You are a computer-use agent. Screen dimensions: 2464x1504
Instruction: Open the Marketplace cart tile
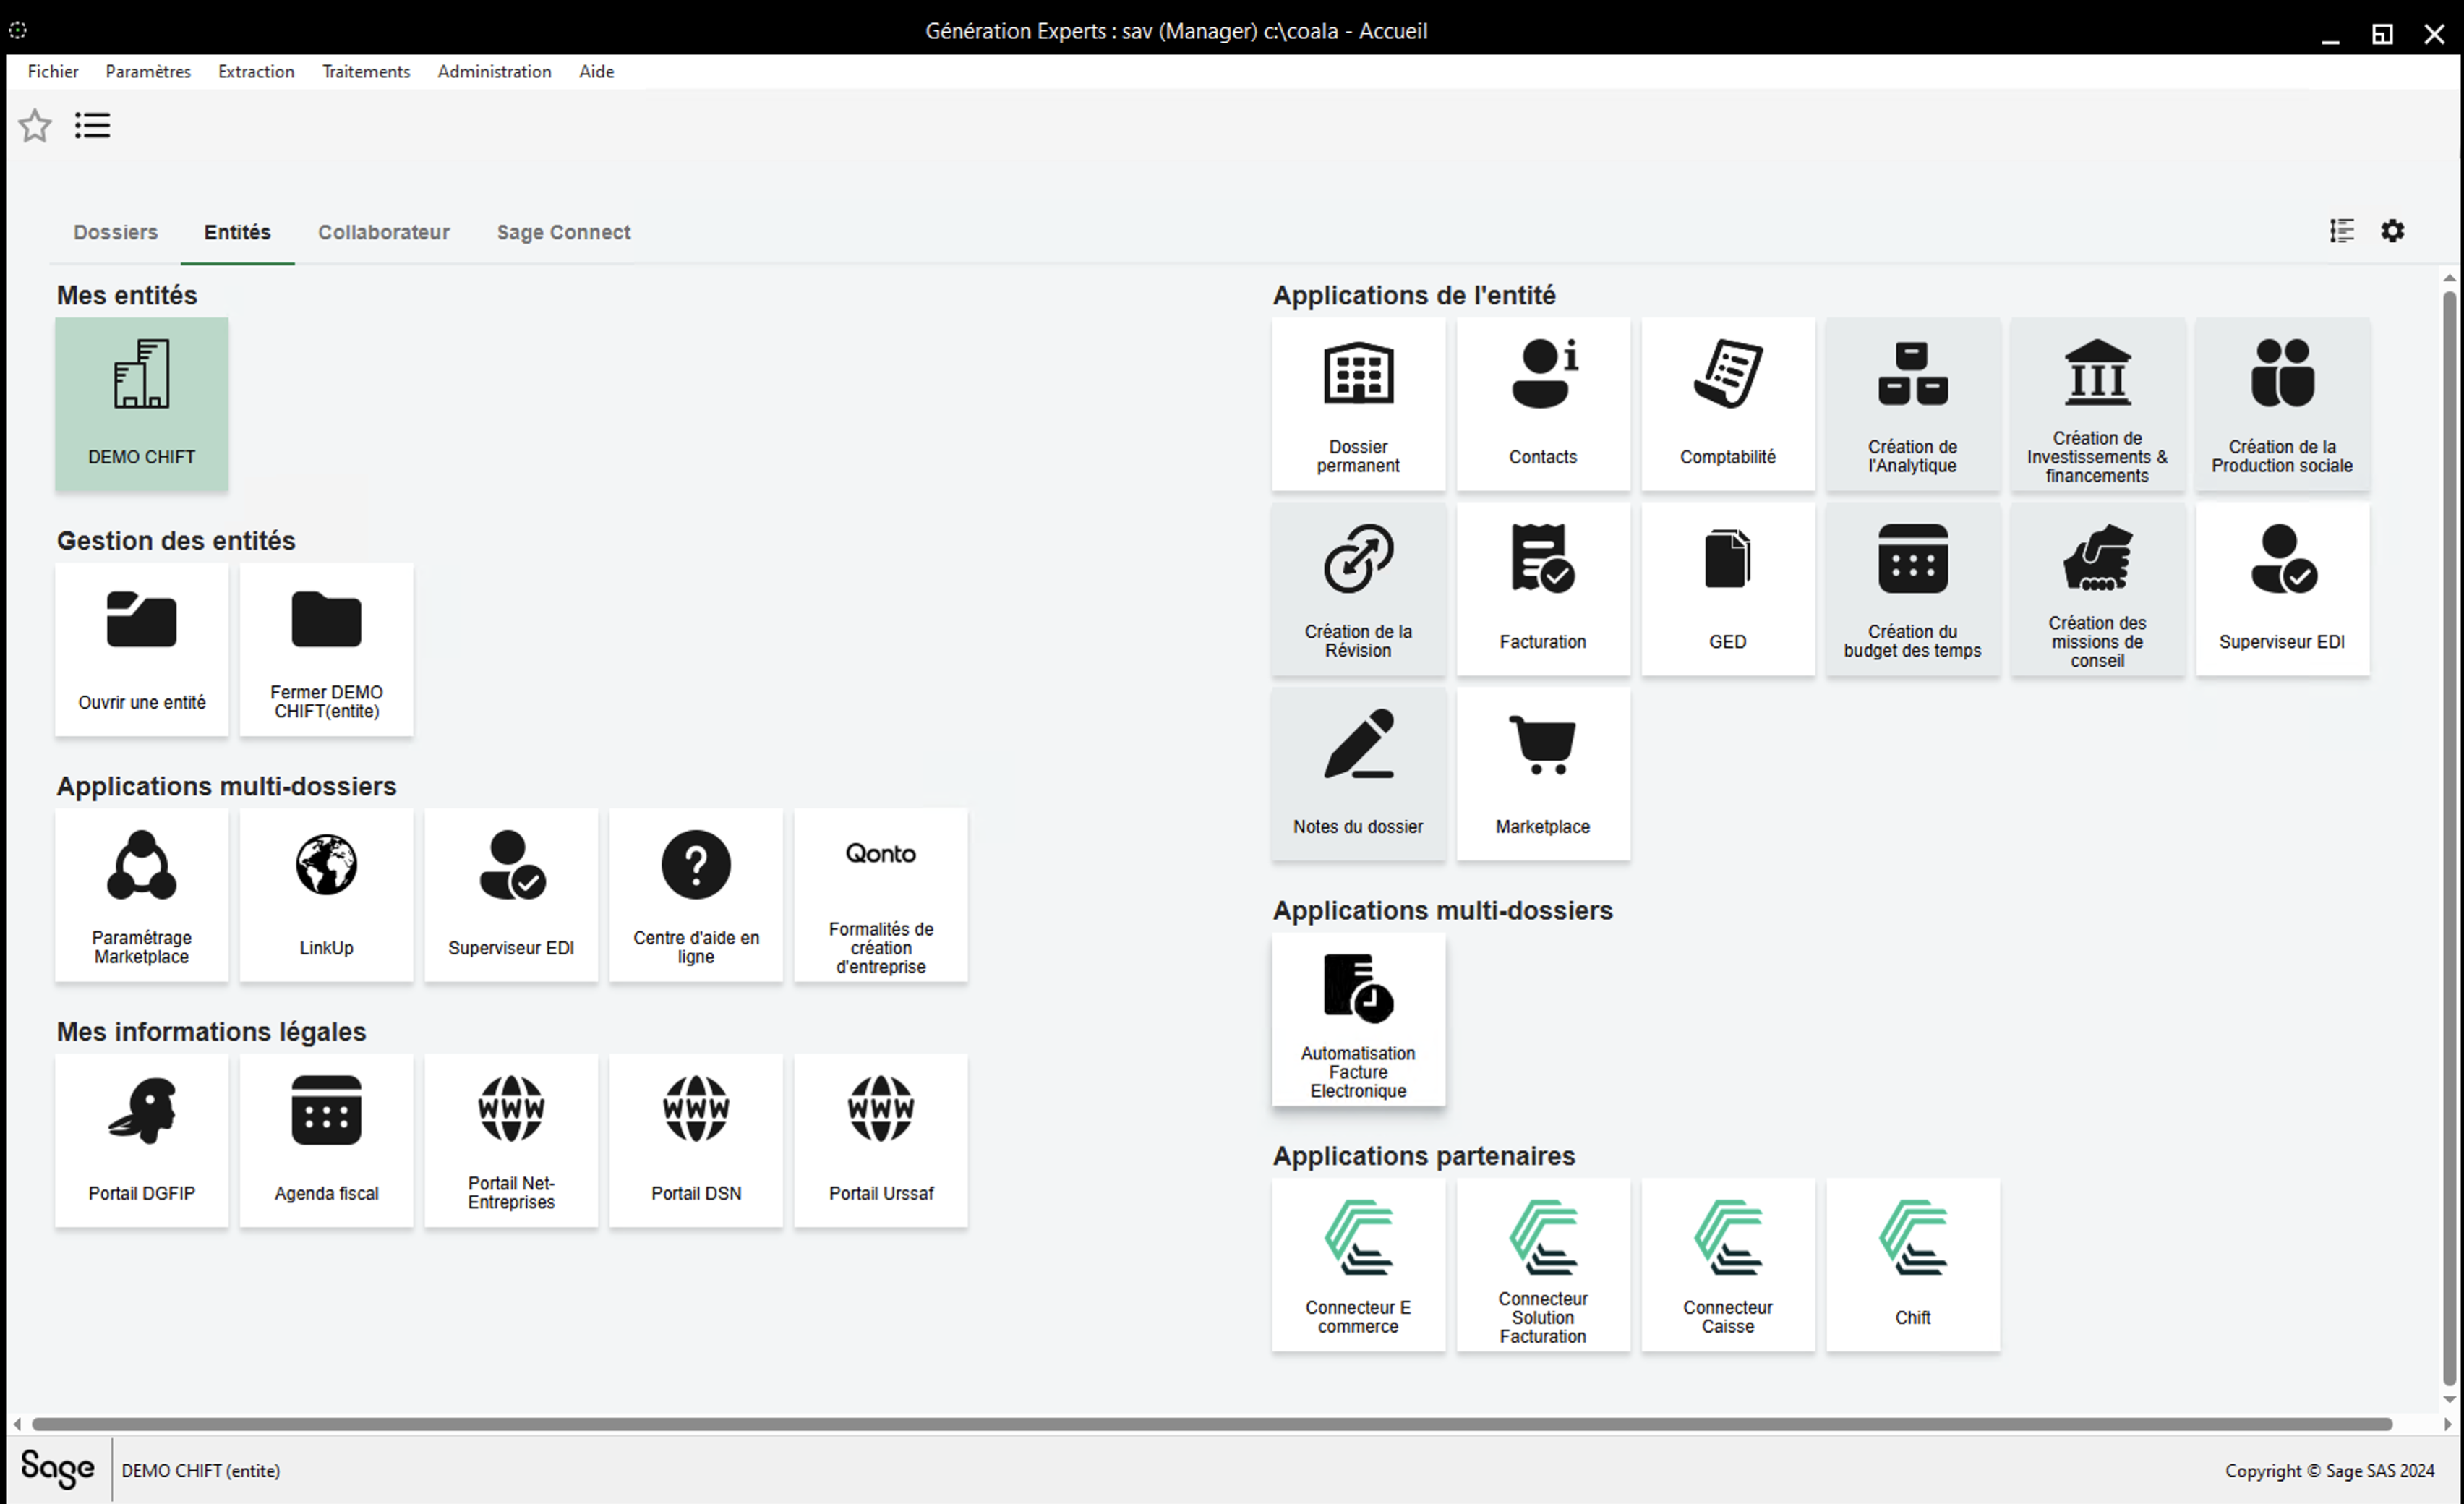click(x=1543, y=774)
